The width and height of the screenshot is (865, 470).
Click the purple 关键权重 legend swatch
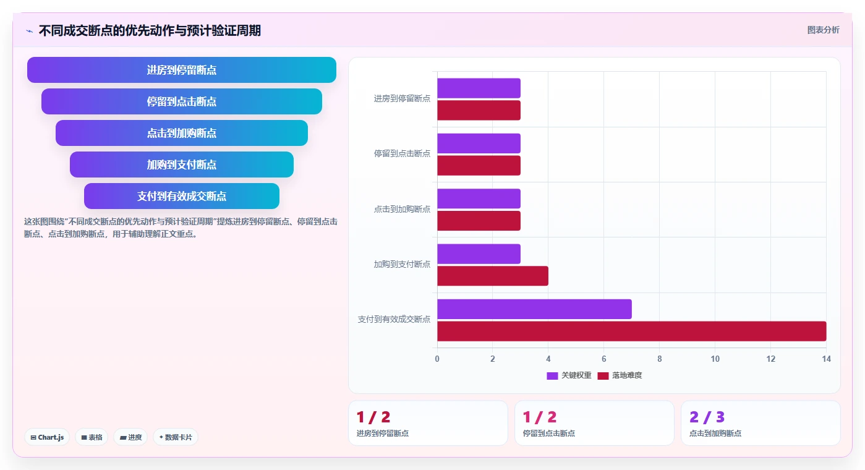[552, 375]
